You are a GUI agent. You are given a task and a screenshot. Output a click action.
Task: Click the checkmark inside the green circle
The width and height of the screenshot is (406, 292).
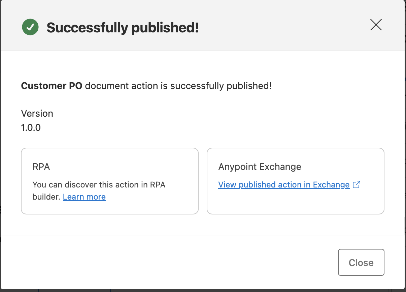pyautogui.click(x=30, y=27)
